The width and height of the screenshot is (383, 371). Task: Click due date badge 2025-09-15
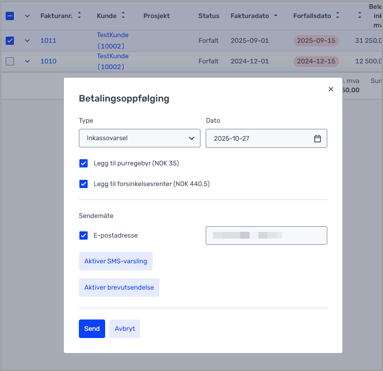click(316, 41)
